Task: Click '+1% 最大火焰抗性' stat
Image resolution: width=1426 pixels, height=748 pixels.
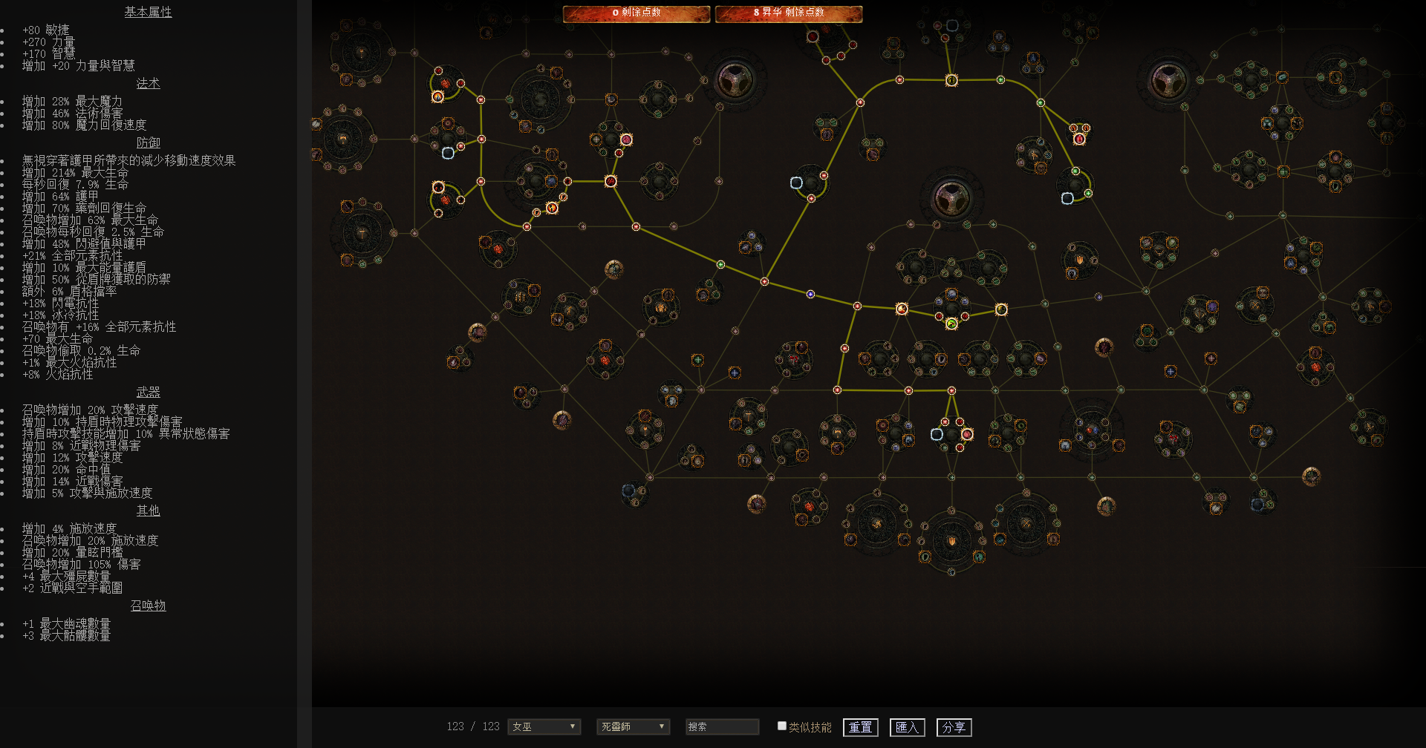Action: [69, 362]
